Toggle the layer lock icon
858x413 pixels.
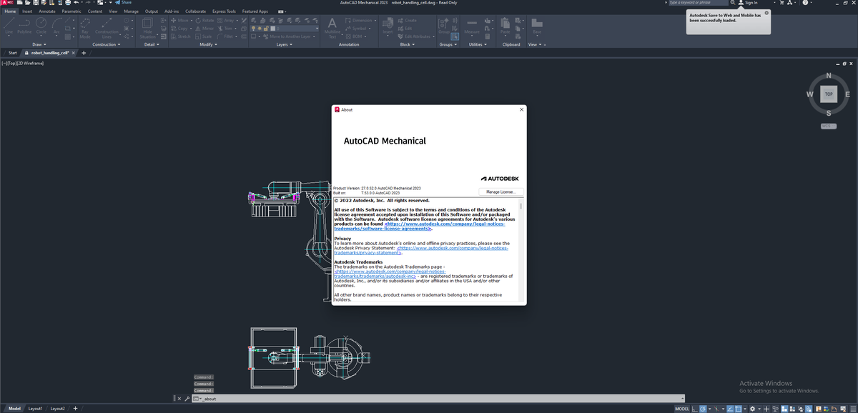point(266,29)
